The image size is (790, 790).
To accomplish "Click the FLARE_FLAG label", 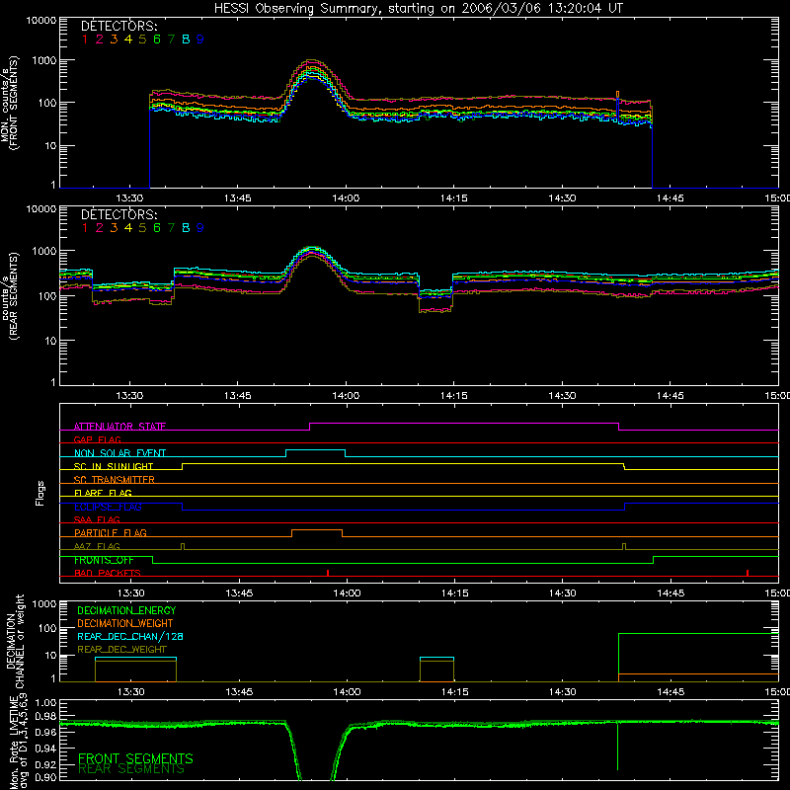I will click(103, 493).
